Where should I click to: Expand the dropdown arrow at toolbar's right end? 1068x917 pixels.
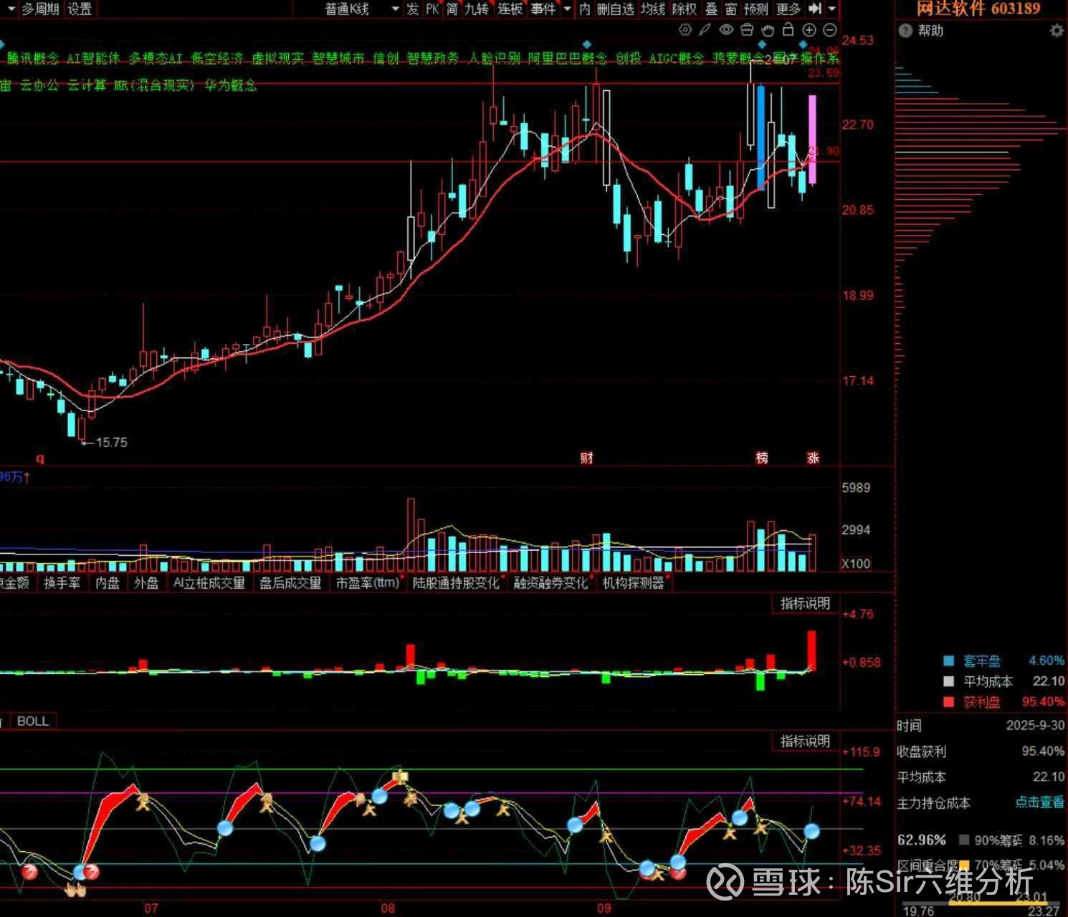[x=832, y=9]
